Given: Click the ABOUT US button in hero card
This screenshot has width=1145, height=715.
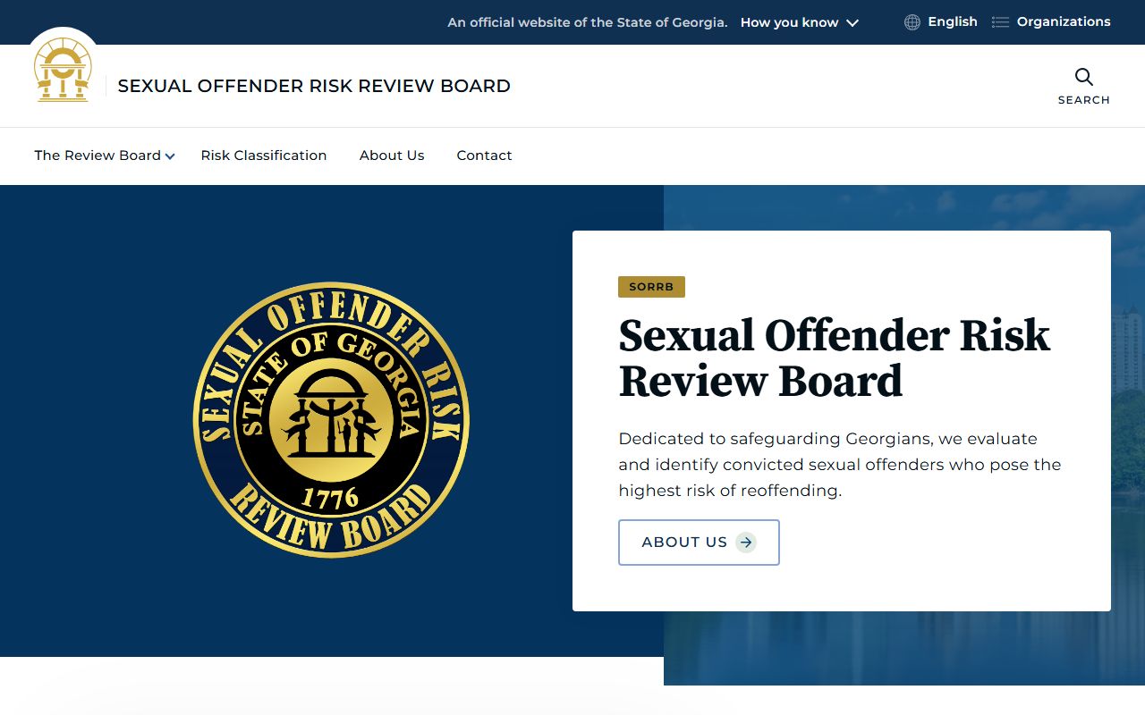Looking at the screenshot, I should click(x=699, y=543).
